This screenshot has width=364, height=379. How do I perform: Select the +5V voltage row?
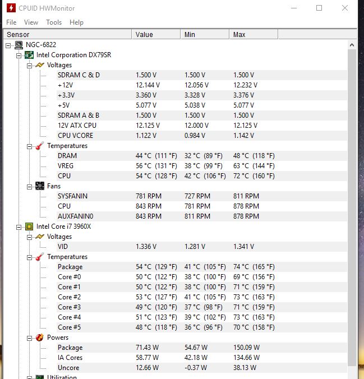pyautogui.click(x=202, y=105)
